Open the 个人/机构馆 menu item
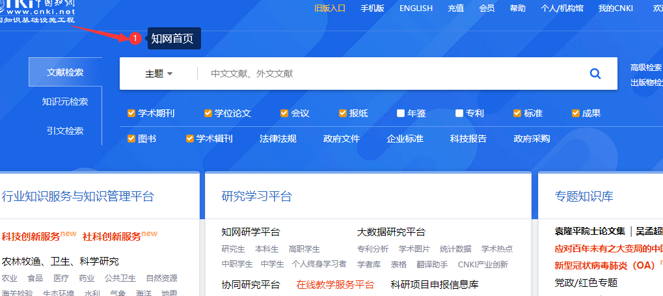This screenshot has height=296, width=663. click(562, 8)
